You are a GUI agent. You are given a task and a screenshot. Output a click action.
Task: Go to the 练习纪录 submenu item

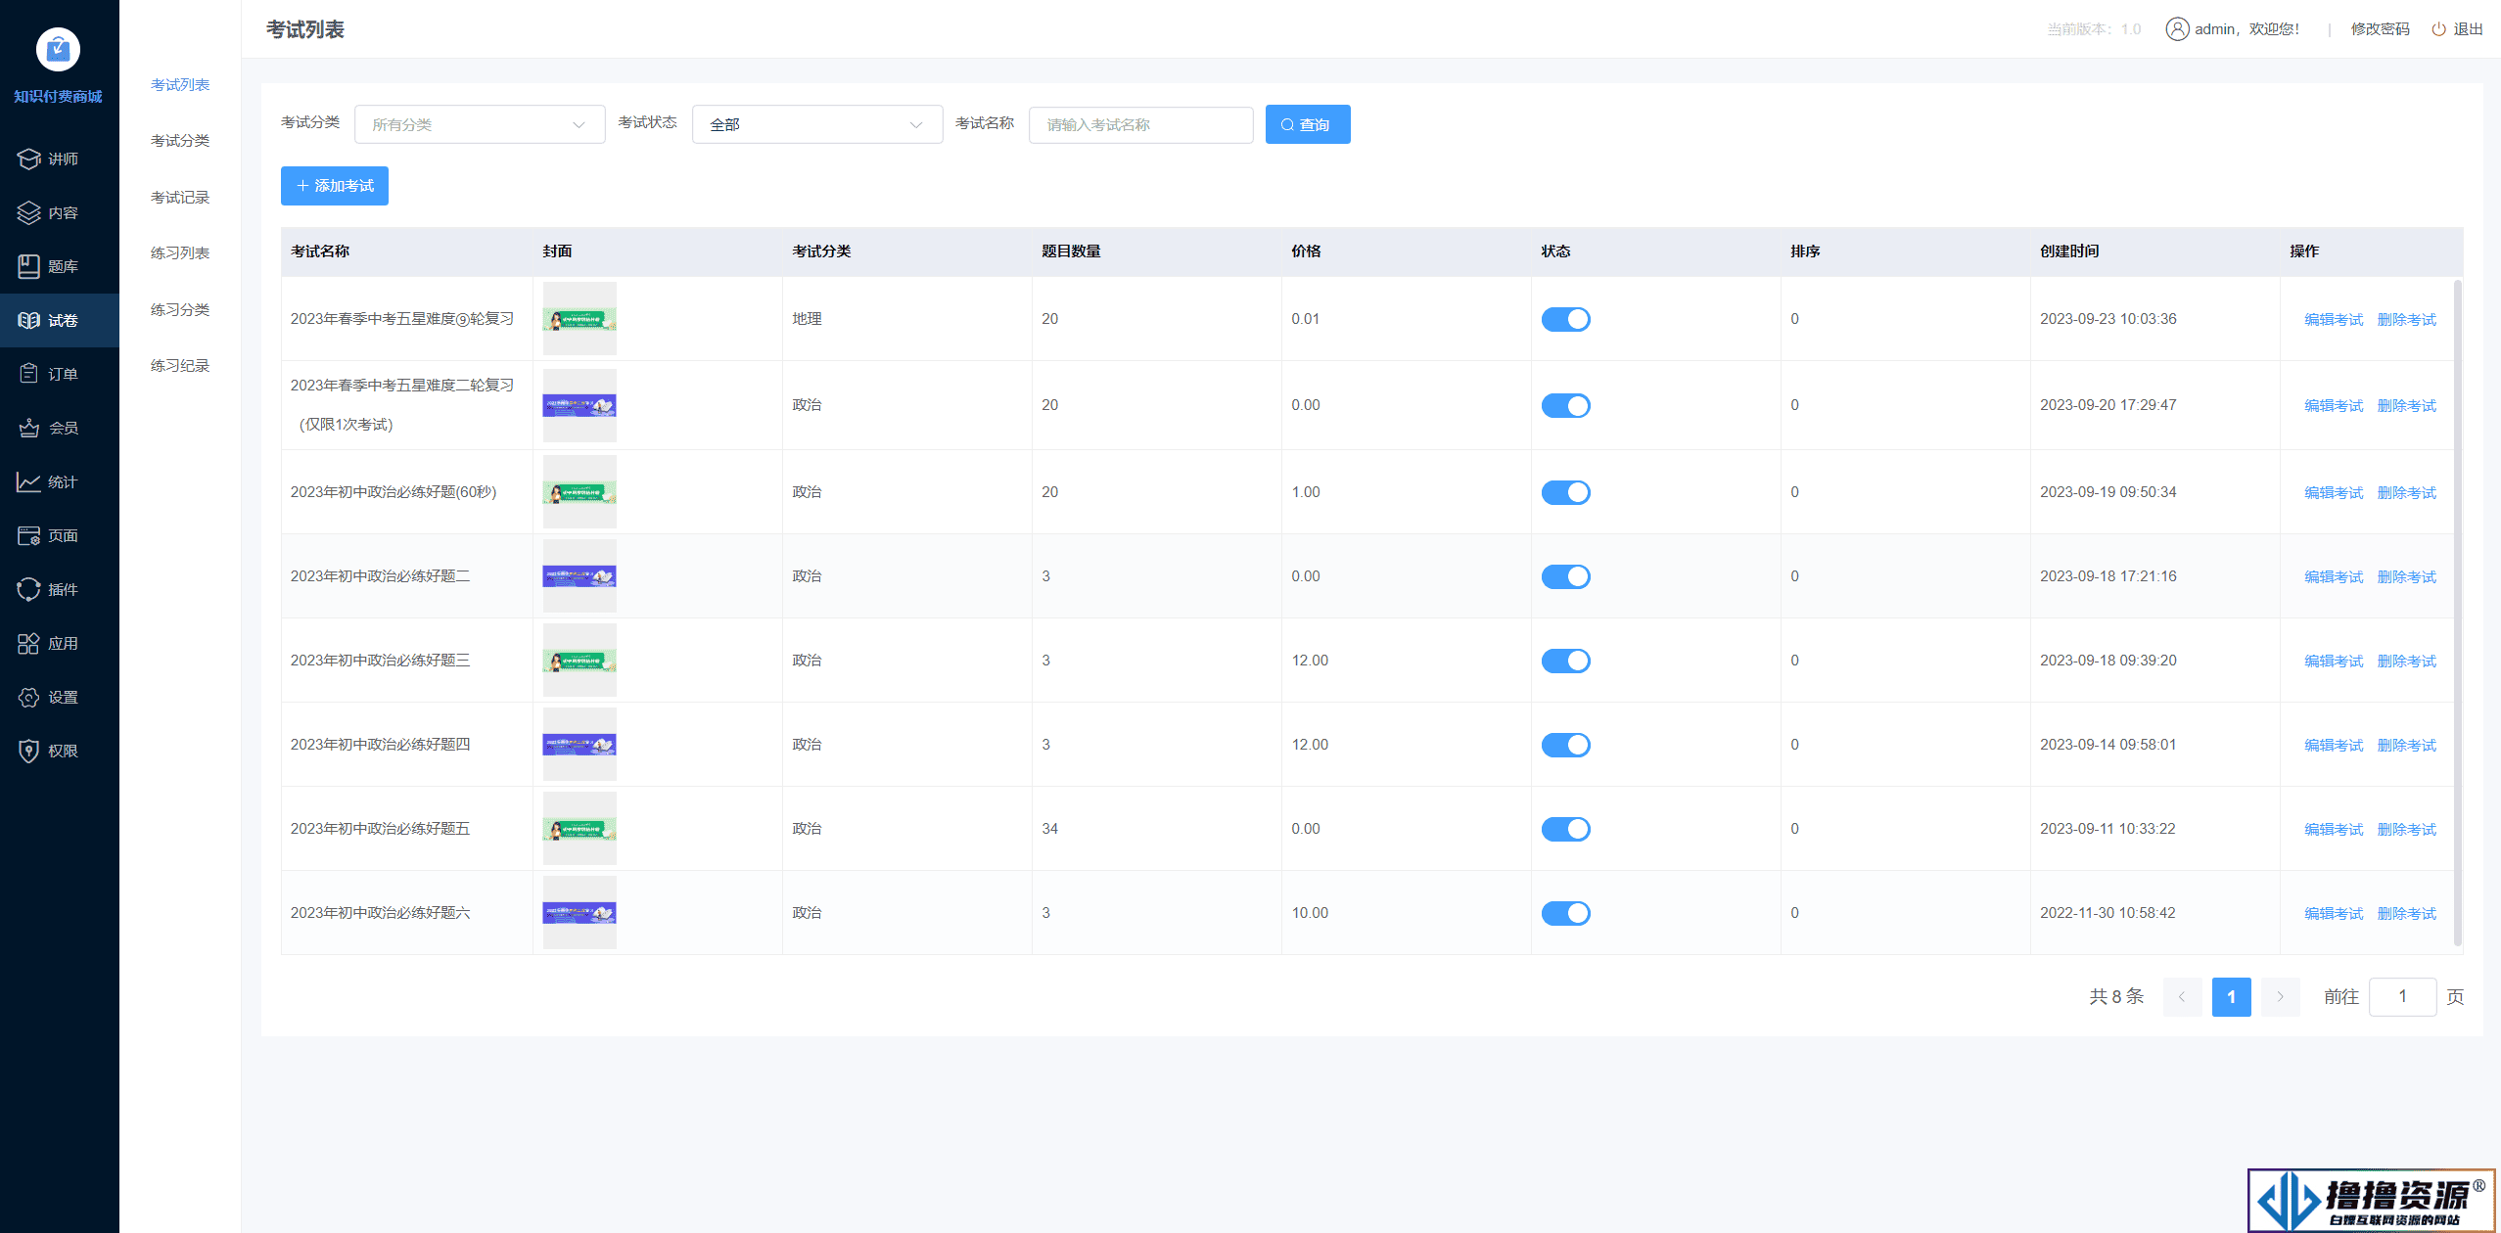pos(180,366)
